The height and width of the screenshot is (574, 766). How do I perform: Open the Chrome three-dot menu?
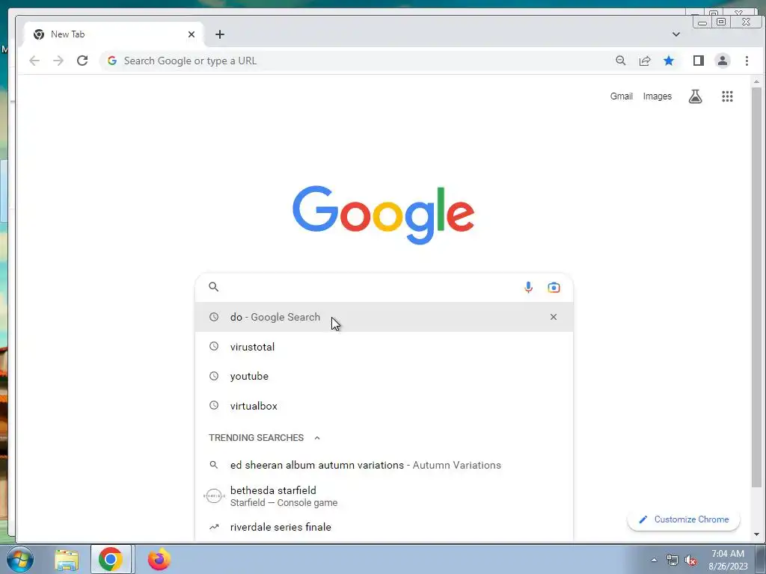tap(747, 61)
